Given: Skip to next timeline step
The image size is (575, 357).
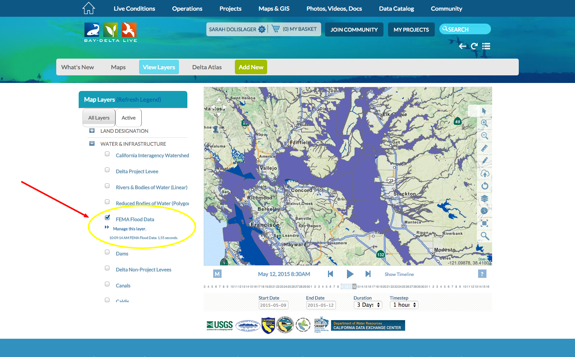Looking at the screenshot, I should (x=368, y=274).
